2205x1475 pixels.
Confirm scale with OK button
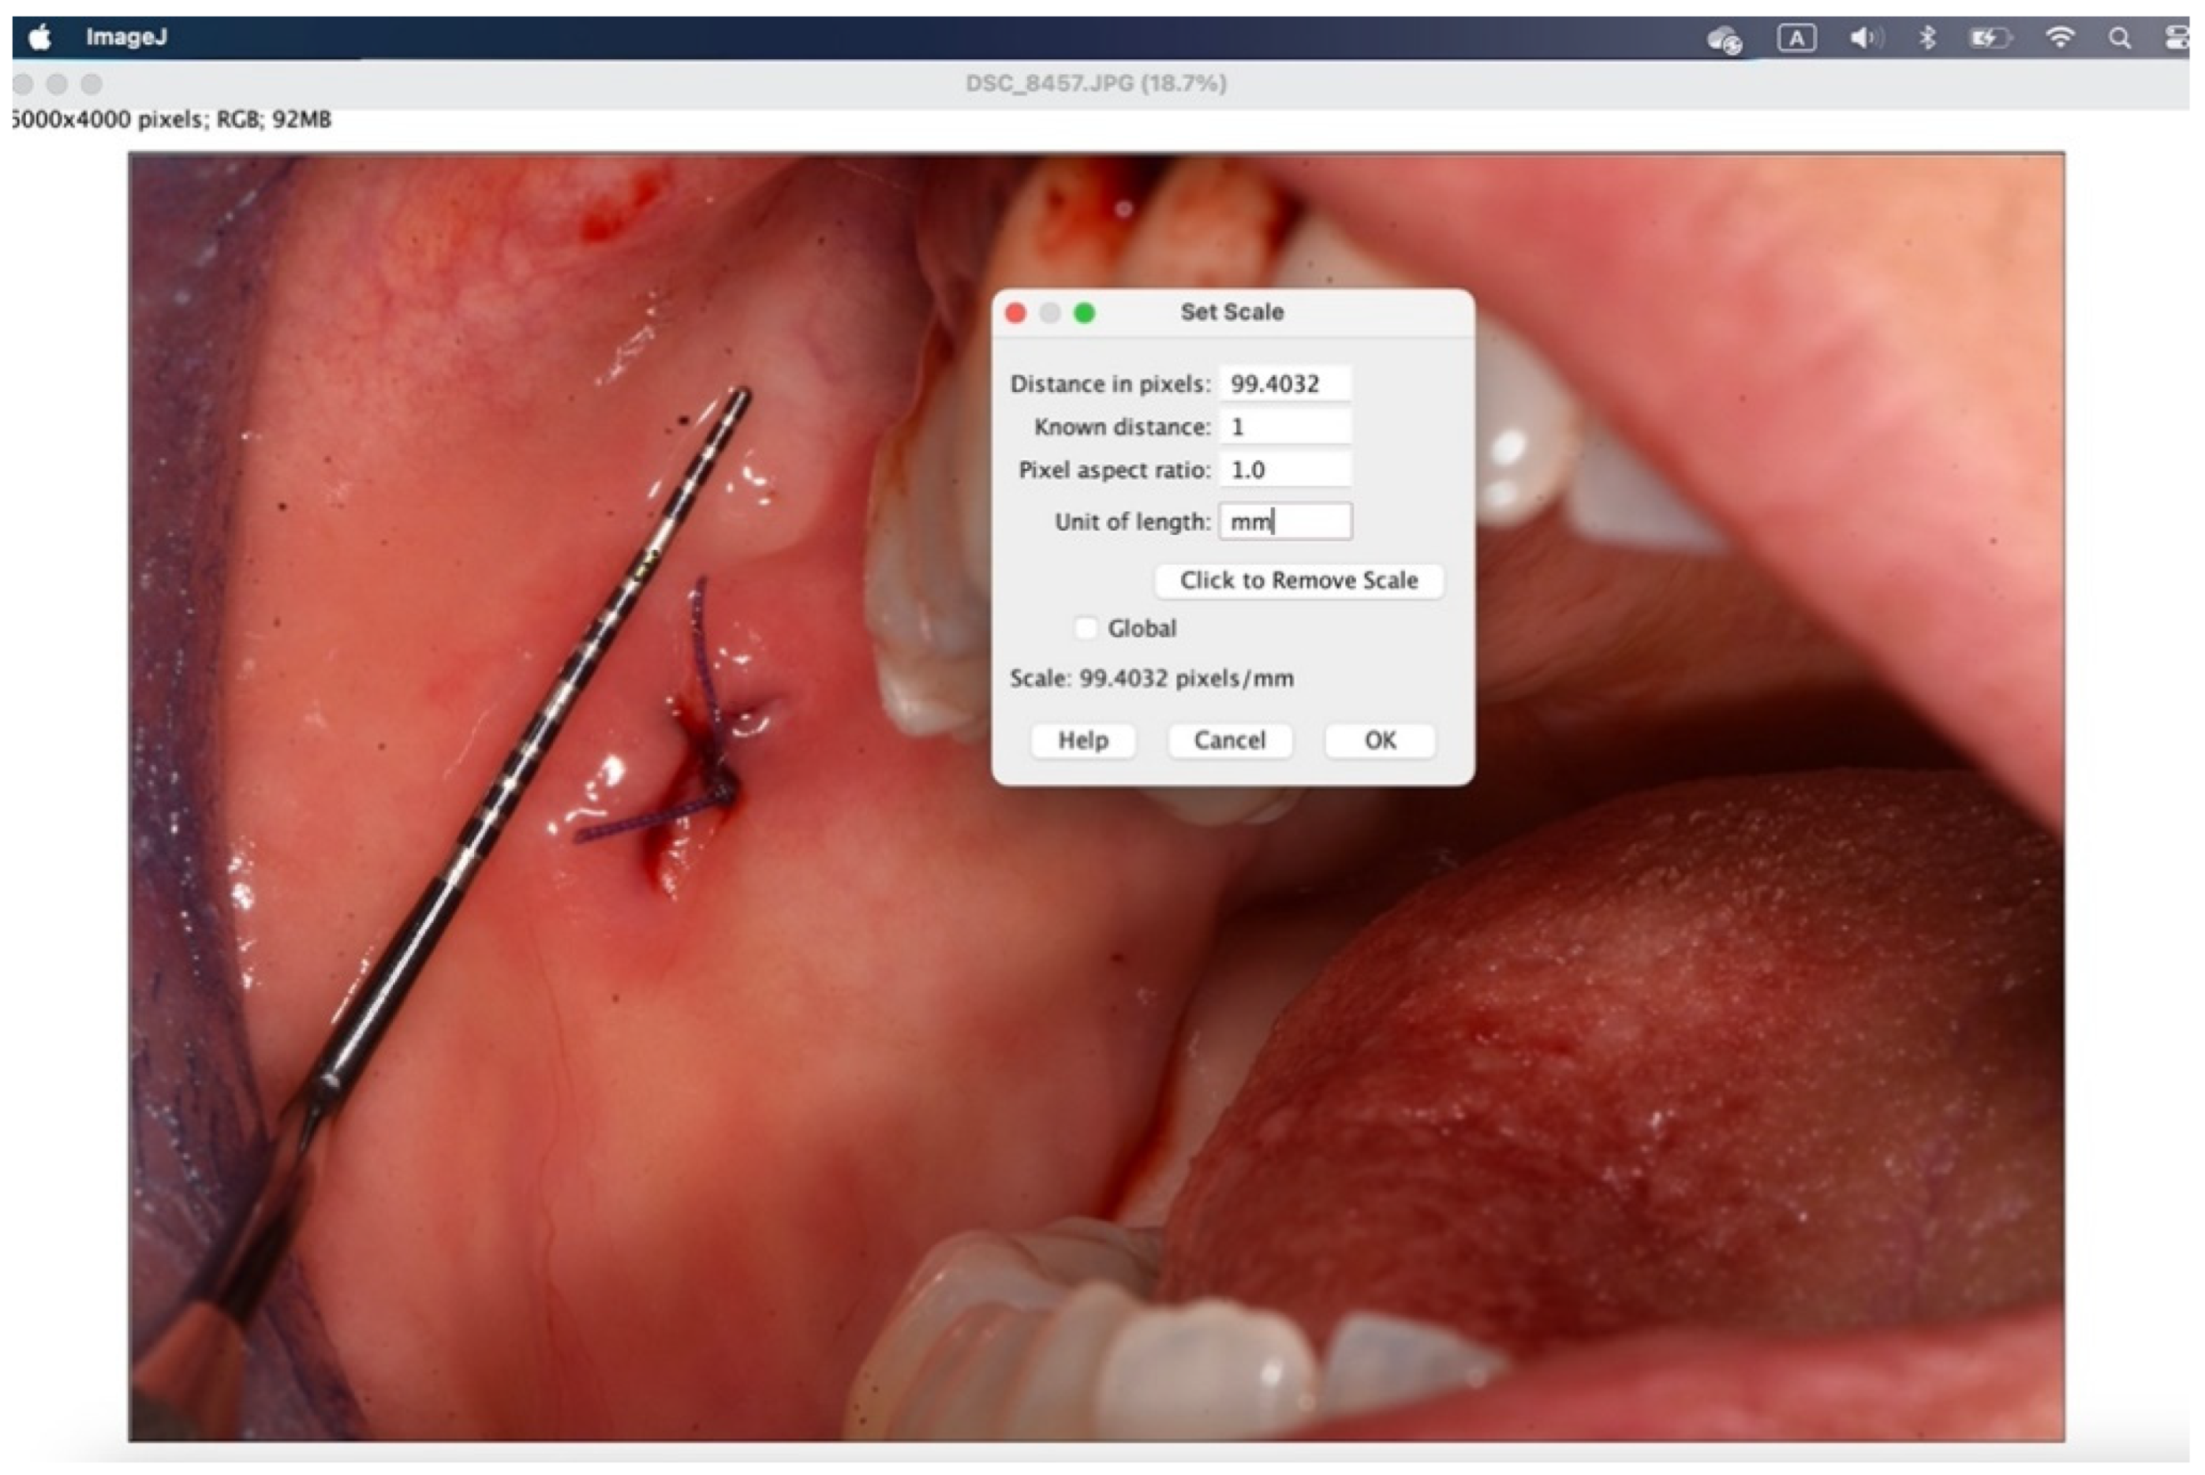tap(1379, 741)
